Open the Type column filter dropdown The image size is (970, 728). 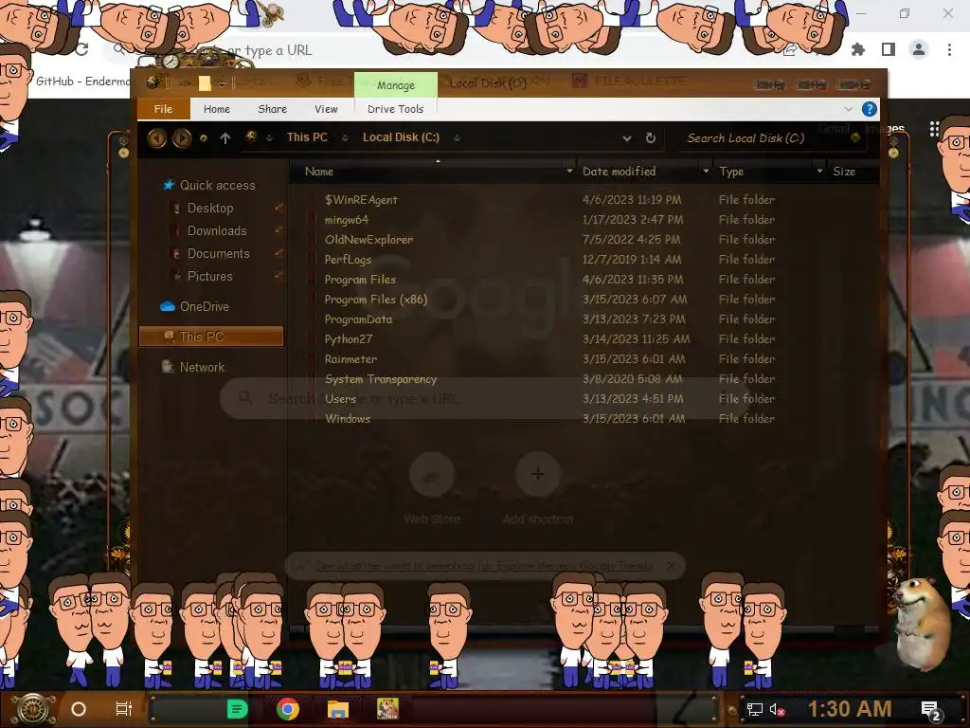click(819, 171)
